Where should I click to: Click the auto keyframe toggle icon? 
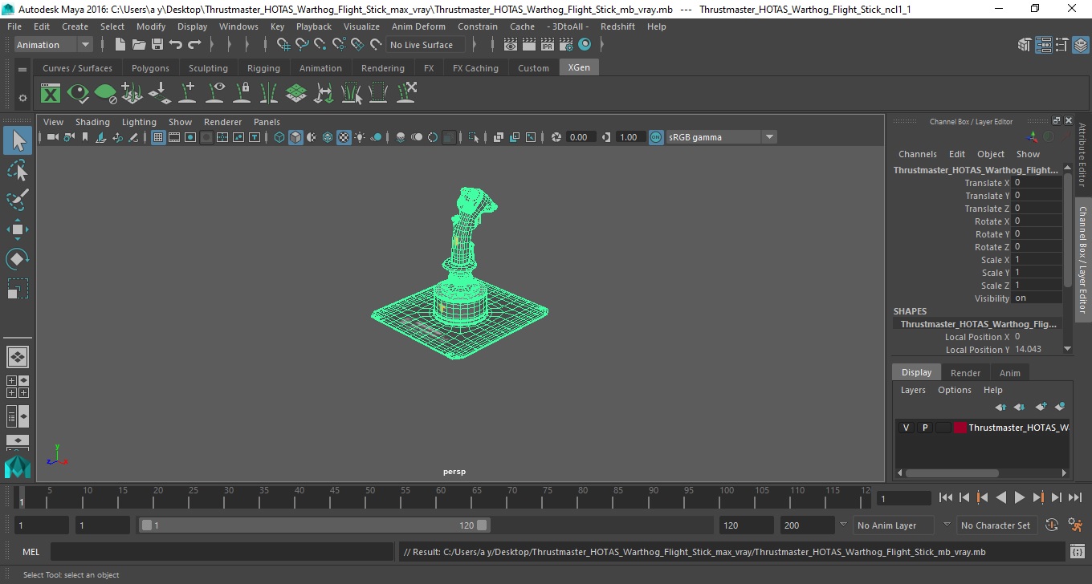pyautogui.click(x=1052, y=525)
